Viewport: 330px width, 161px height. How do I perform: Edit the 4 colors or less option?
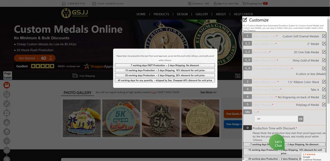(324, 68)
